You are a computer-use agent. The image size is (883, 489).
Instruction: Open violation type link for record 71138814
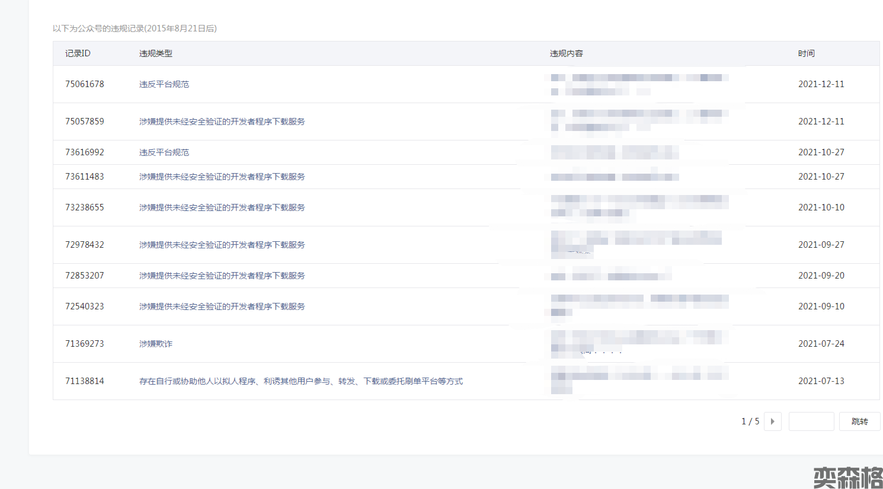click(300, 381)
